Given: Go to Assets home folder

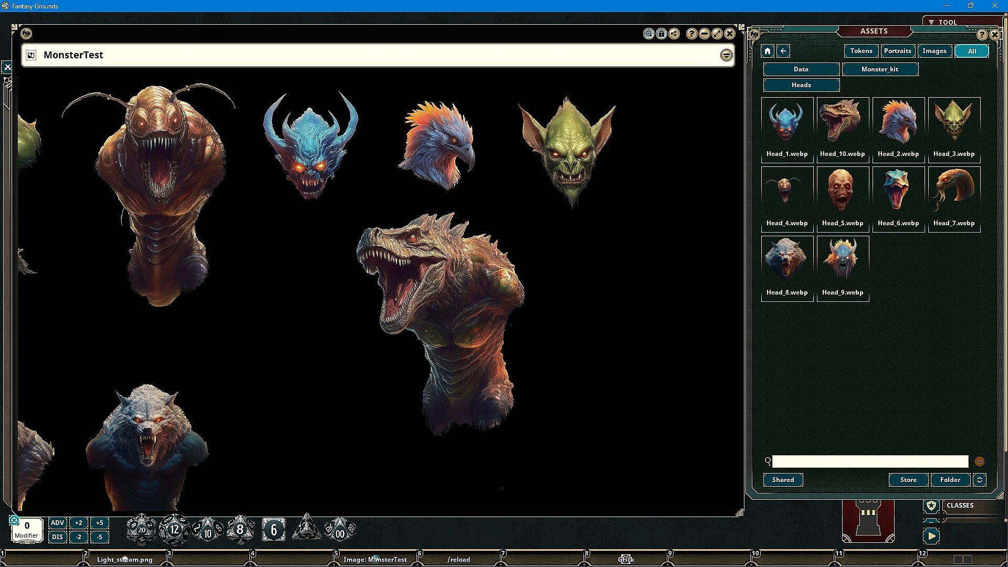Looking at the screenshot, I should coord(768,51).
